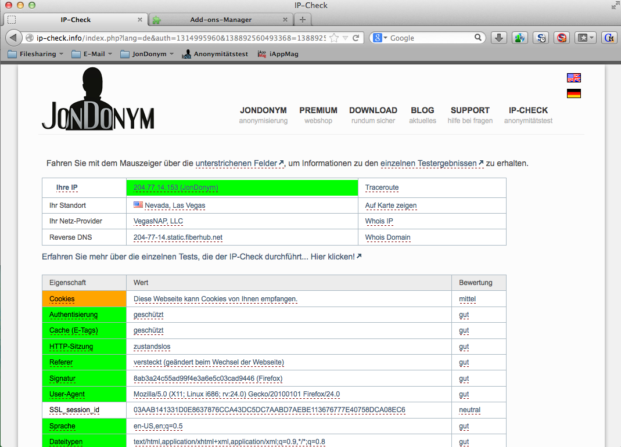
Task: Open the bookmarks star menu toolbar button
Action: tap(586, 38)
